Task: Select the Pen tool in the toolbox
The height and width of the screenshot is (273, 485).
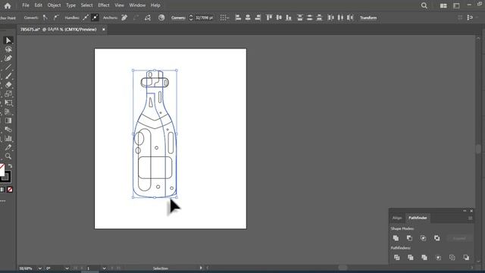Action: (8, 58)
